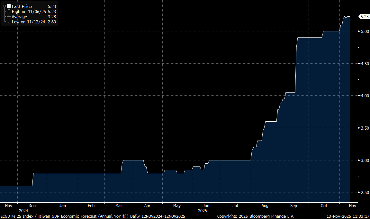Collapse the legend using the minus box icon
370x219 pixels.
click(x=5, y=6)
